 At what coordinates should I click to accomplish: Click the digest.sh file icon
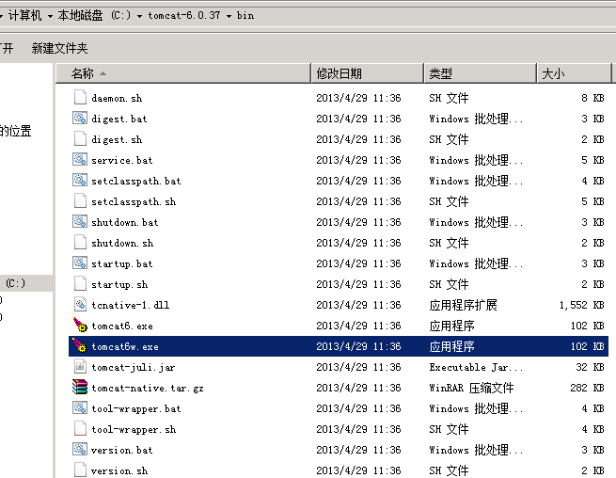tap(80, 138)
